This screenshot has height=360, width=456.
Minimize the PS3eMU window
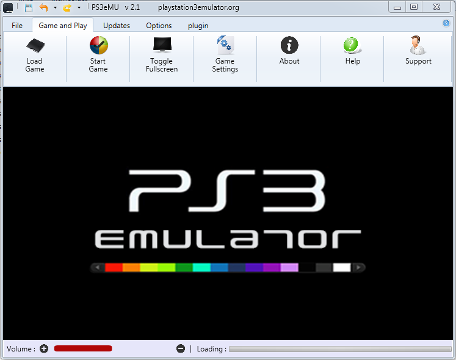coord(397,7)
